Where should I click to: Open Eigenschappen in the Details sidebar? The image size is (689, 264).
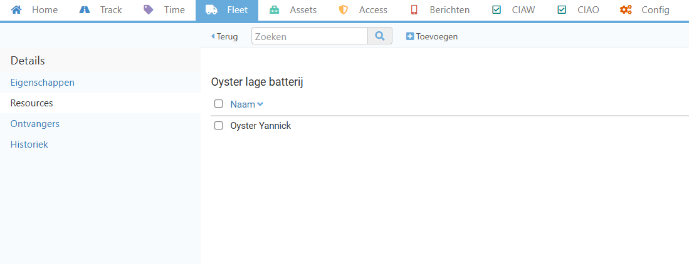[43, 83]
